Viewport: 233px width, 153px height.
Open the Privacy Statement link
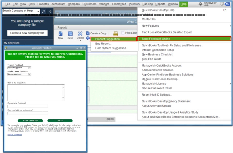point(15,135)
